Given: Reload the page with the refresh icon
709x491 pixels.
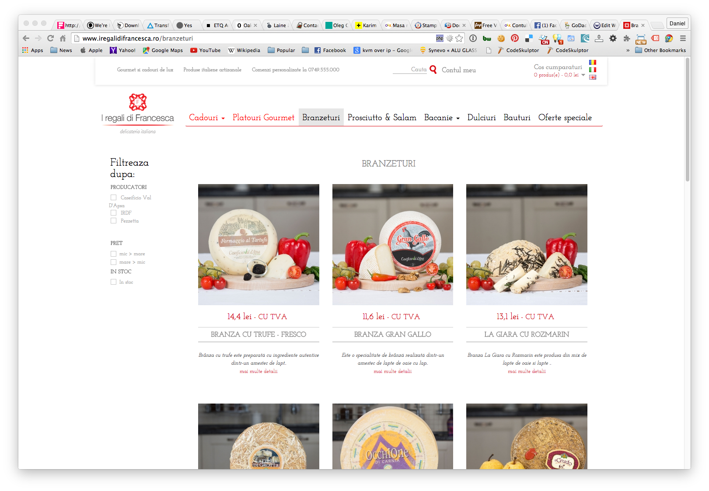Looking at the screenshot, I should click(x=50, y=38).
